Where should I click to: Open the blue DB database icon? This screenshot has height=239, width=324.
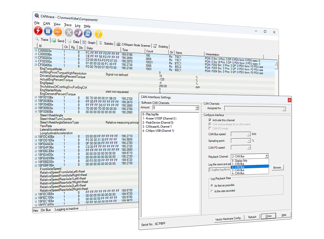click(x=88, y=33)
